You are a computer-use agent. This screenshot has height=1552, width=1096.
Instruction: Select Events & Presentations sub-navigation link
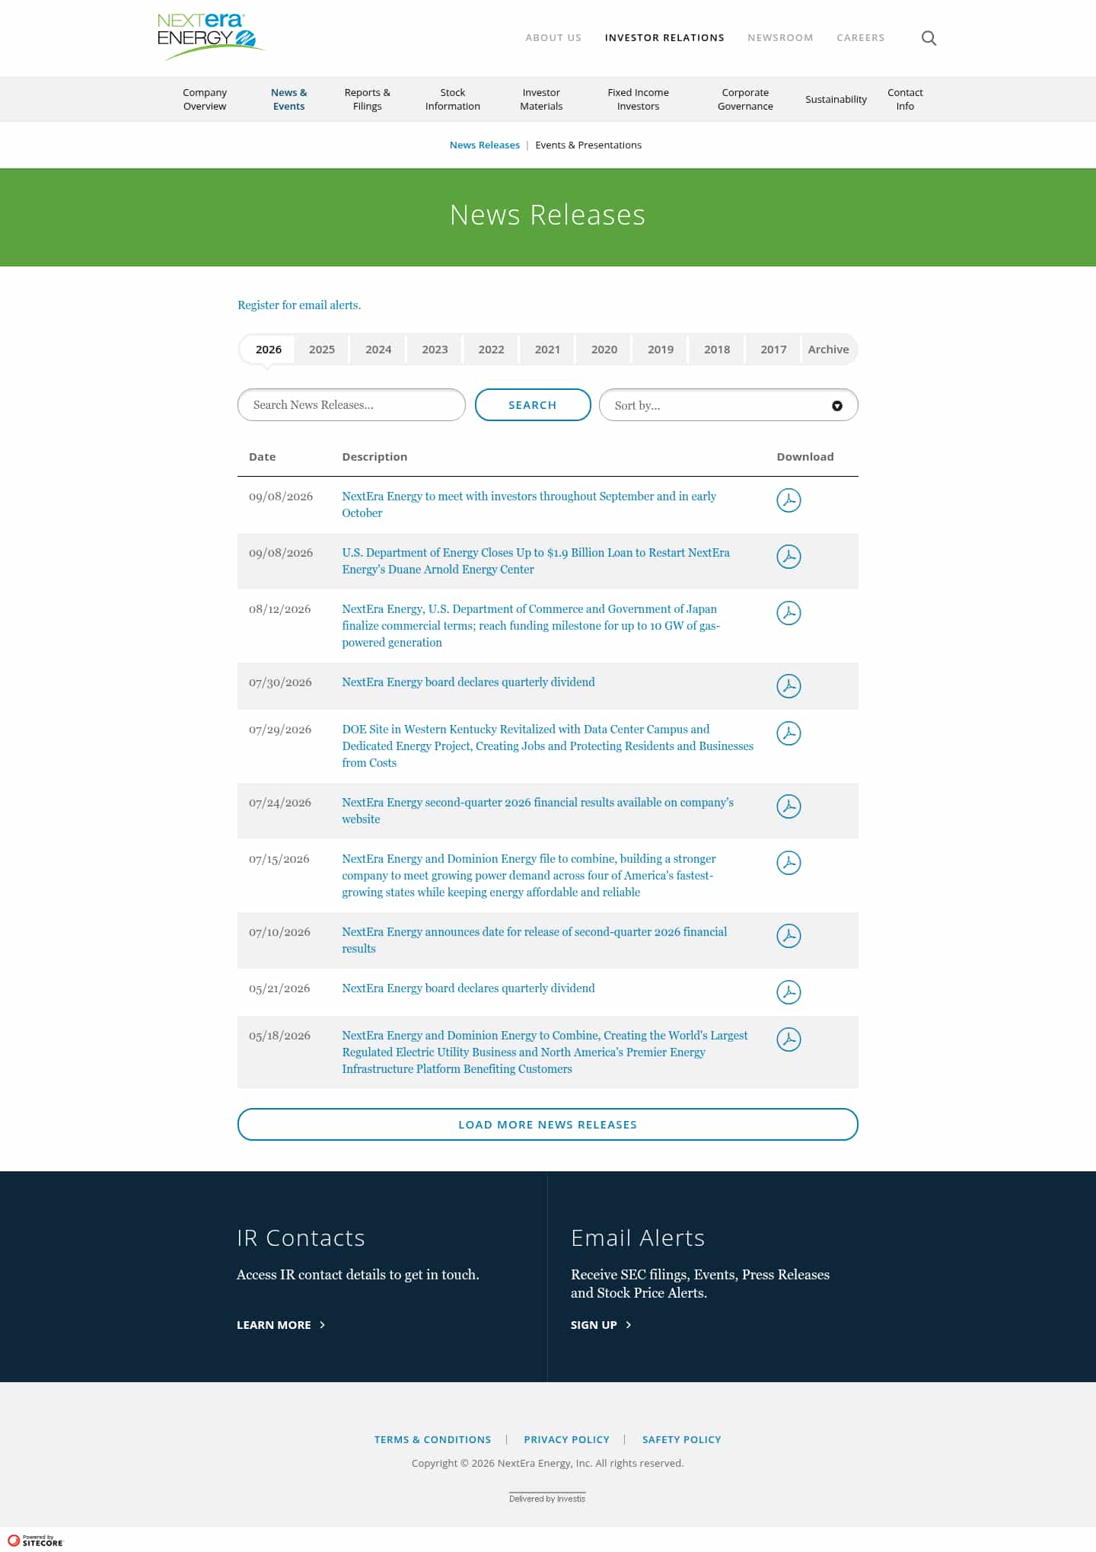click(x=588, y=145)
